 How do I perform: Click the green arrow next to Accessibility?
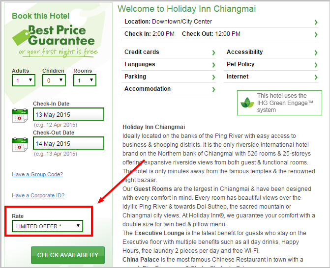(x=316, y=53)
